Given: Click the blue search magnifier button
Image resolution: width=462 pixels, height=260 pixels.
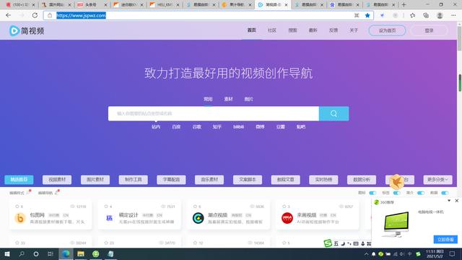Looking at the screenshot, I should (334, 113).
